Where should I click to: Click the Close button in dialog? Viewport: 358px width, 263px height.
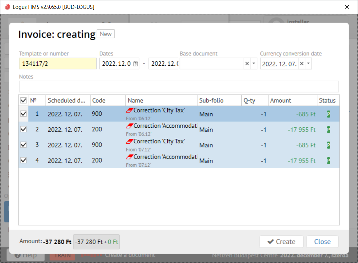[x=322, y=242]
